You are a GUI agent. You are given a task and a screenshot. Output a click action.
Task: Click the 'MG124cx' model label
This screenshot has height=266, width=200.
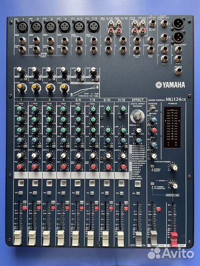176,100
